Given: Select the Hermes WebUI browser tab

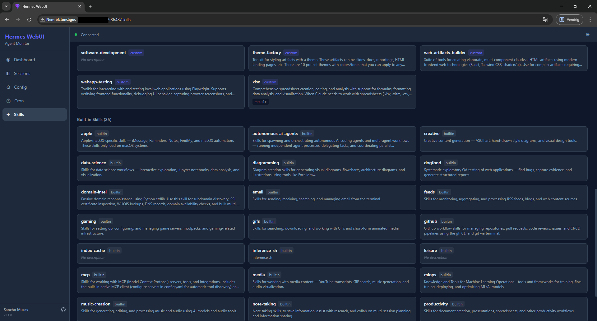Looking at the screenshot, I should coord(48,6).
